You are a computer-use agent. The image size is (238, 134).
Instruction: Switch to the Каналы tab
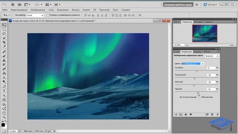click(197, 52)
